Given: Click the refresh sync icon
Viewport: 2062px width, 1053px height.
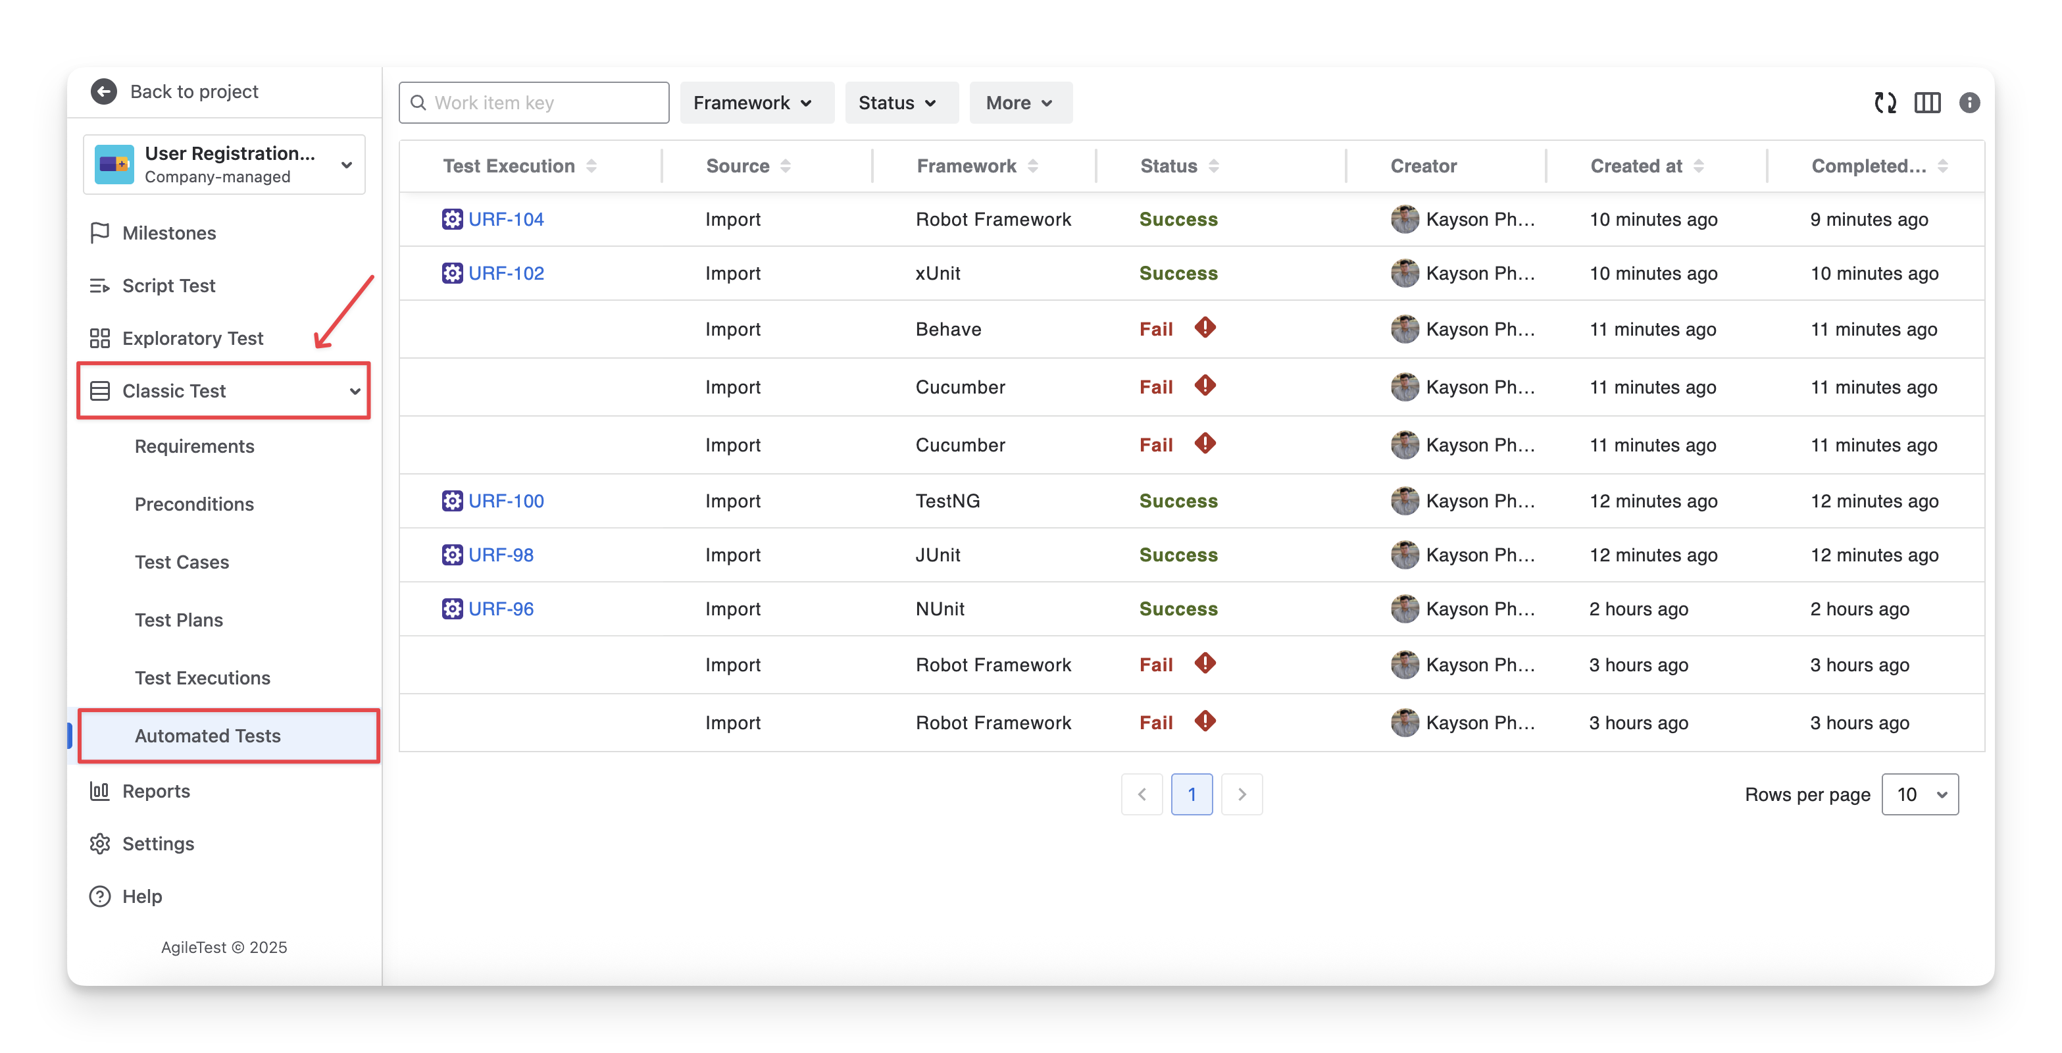Looking at the screenshot, I should tap(1885, 103).
